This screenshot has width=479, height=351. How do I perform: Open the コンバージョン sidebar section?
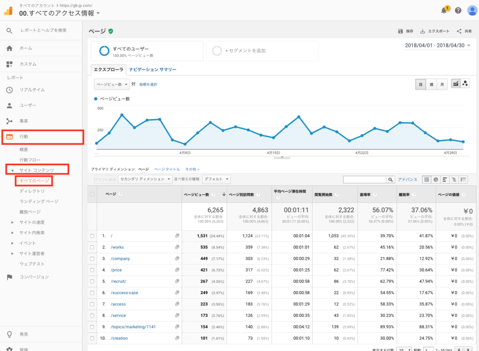[x=34, y=277]
